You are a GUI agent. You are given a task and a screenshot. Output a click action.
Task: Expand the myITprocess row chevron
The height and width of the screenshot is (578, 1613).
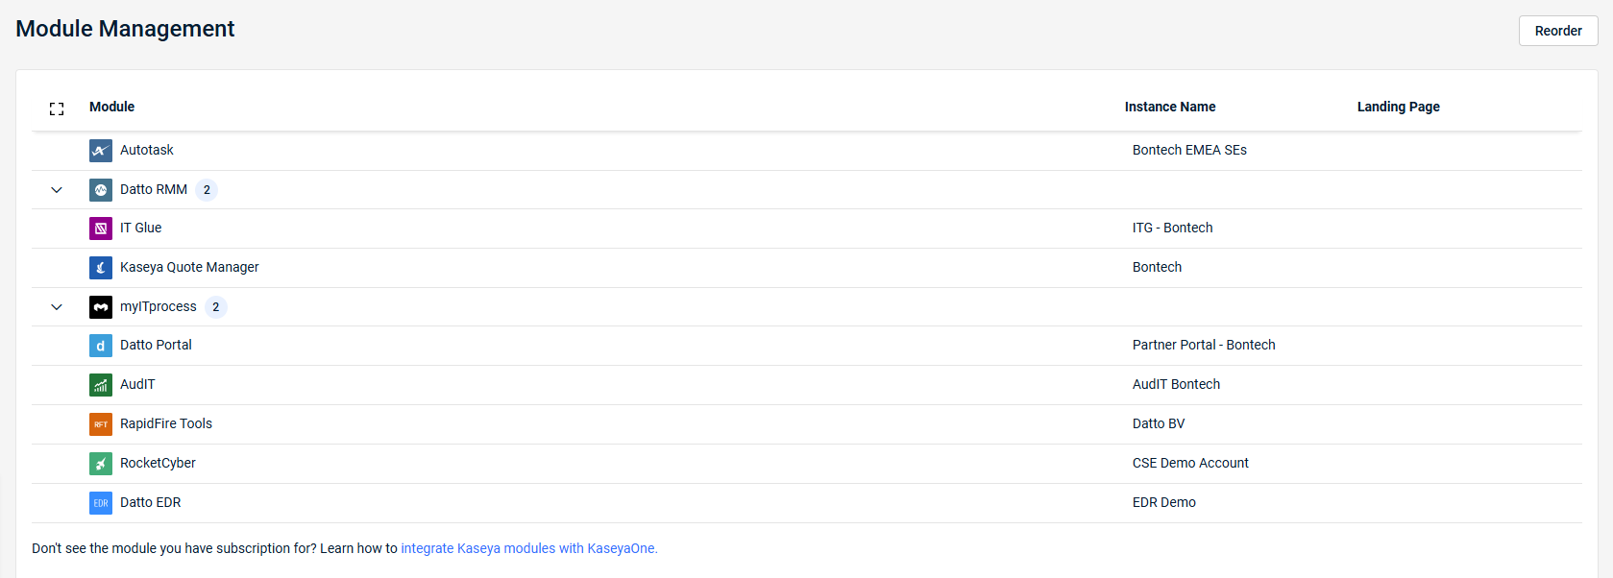pos(57,307)
